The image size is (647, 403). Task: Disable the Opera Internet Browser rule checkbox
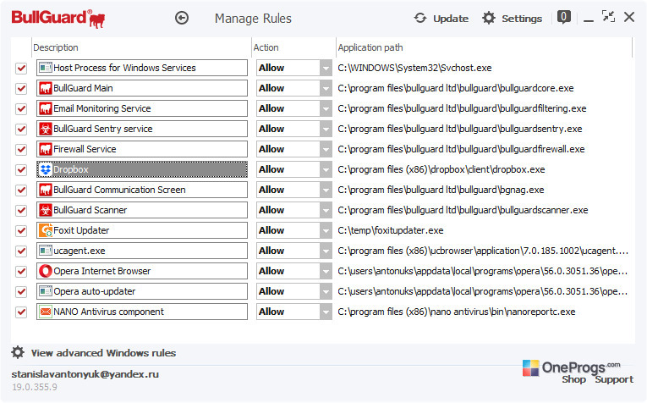coord(21,271)
